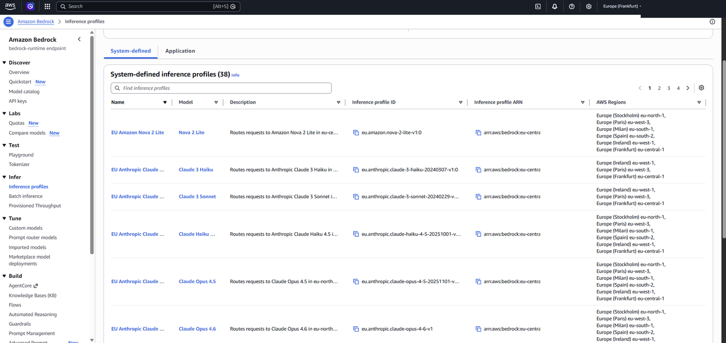This screenshot has height=343, width=726.
Task: Click the sidebar vertical scrollbar
Action: (92, 145)
